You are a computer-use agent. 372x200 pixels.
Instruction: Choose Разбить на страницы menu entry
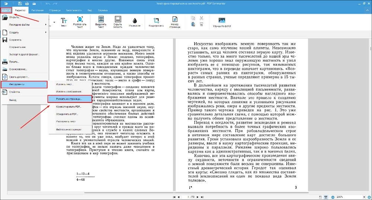(x=70, y=99)
